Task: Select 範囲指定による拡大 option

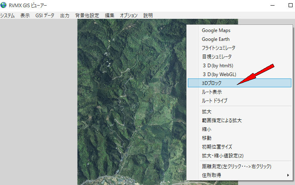Action: click(222, 121)
